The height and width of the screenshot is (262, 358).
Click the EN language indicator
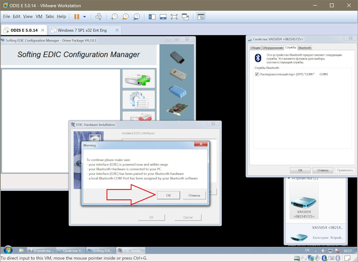coord(307,250)
